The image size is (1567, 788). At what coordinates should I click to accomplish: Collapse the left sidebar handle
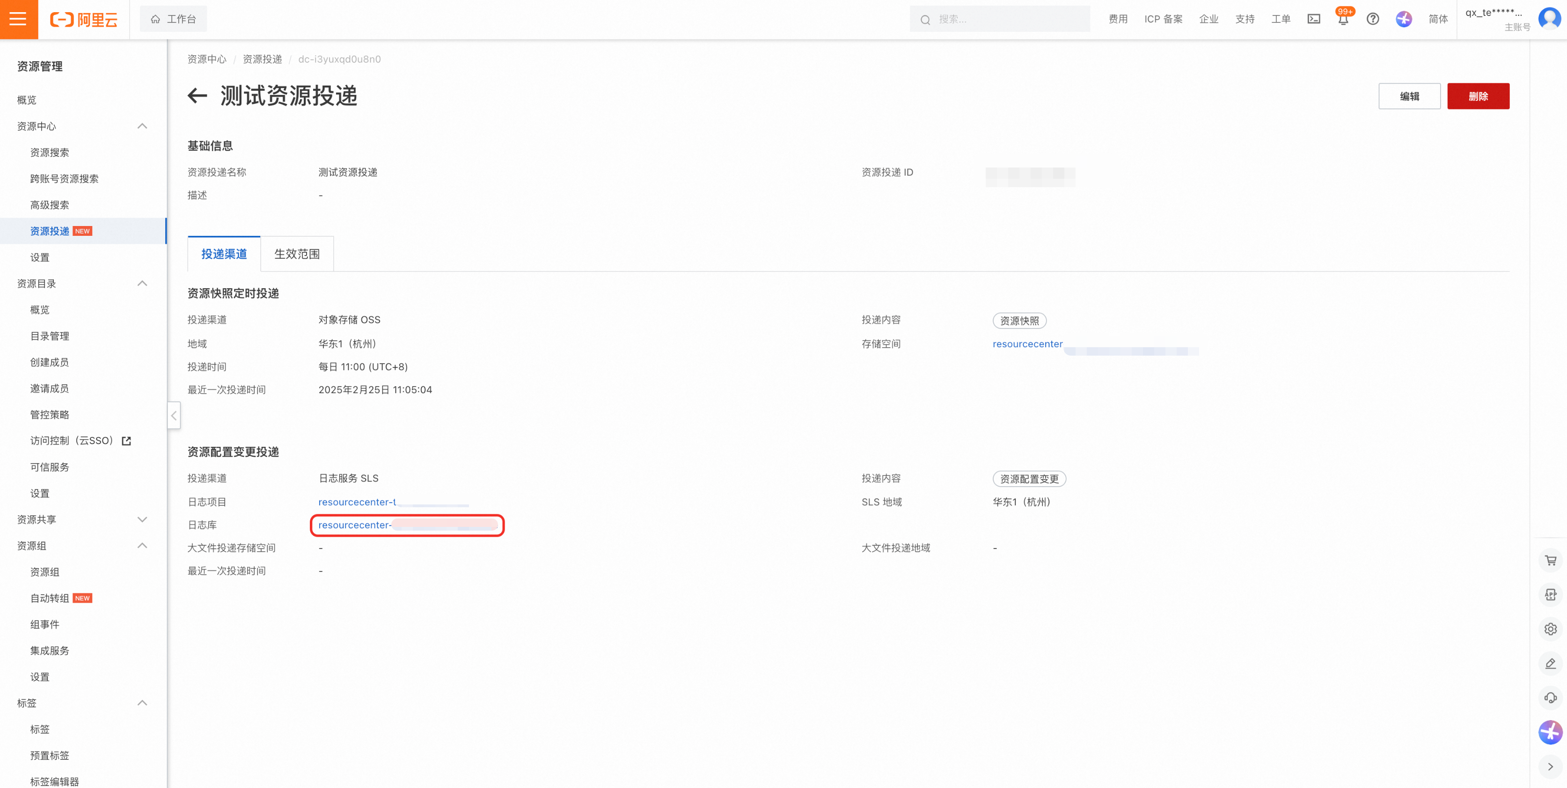174,415
